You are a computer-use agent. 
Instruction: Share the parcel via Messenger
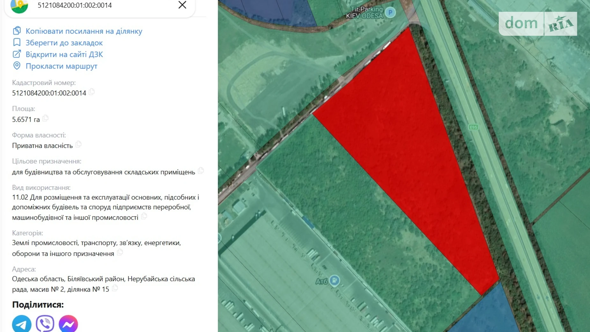click(x=68, y=324)
